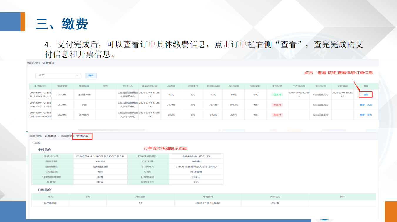Image resolution: width=397 pixels, height=222 pixels.
Task: Click the 支付流水号 column header
Action: click(x=40, y=86)
